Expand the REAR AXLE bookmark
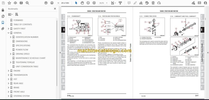This screenshot has height=100, width=209. pos(8,83)
